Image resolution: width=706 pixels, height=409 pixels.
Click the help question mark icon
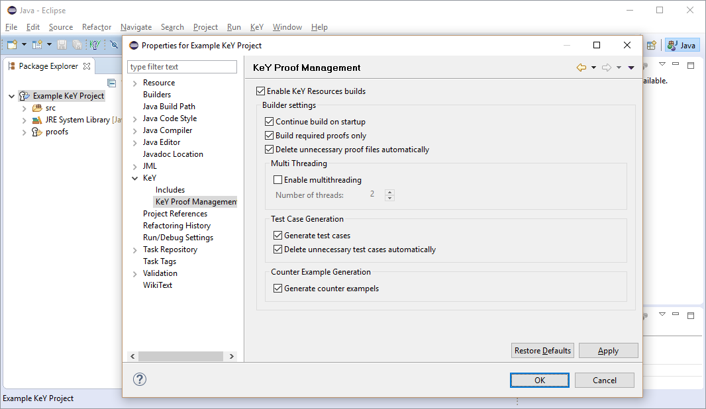pos(140,379)
